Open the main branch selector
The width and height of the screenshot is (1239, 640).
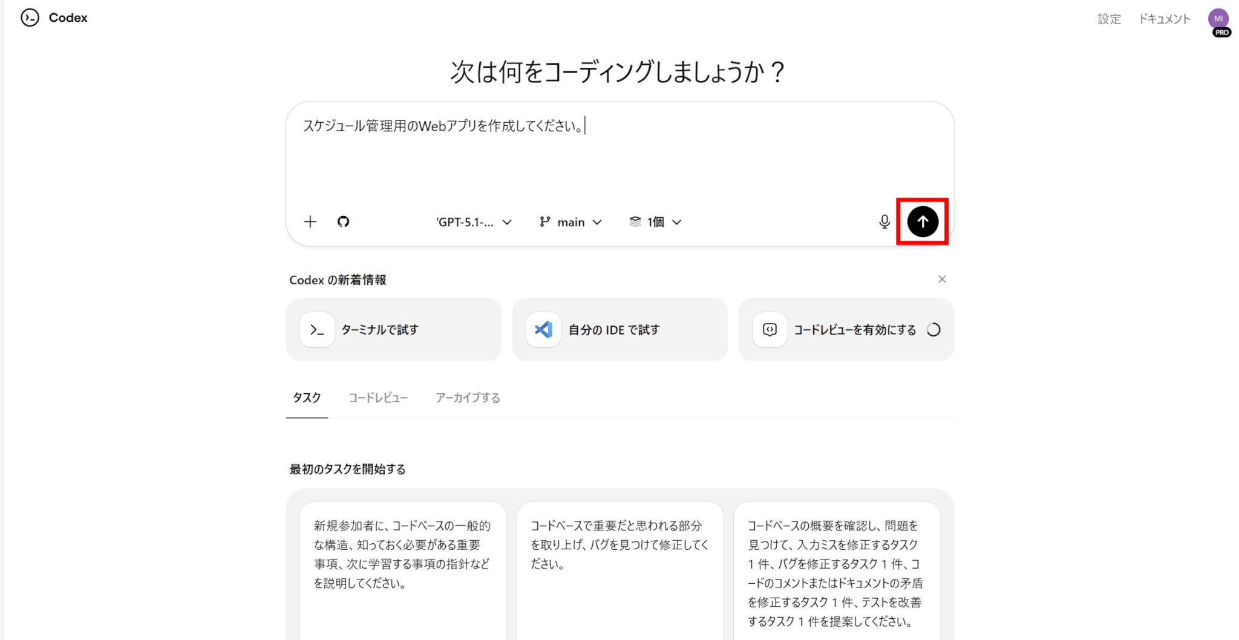tap(570, 223)
